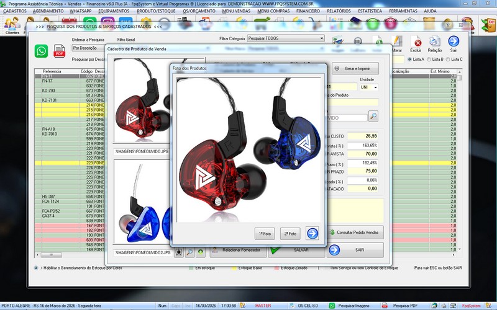Toggle Habilitar o Gerenciamento do Estoque por Cores
Image resolution: width=497 pixels, height=310 pixels.
[36, 268]
